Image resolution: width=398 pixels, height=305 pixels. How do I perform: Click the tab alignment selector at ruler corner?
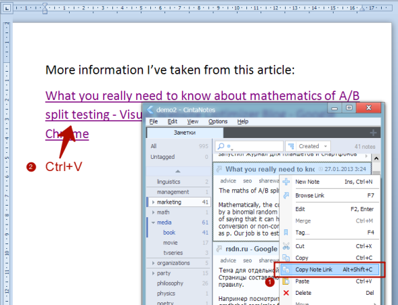(x=7, y=8)
